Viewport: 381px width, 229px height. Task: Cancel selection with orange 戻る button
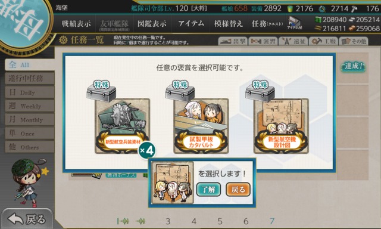click(x=238, y=189)
